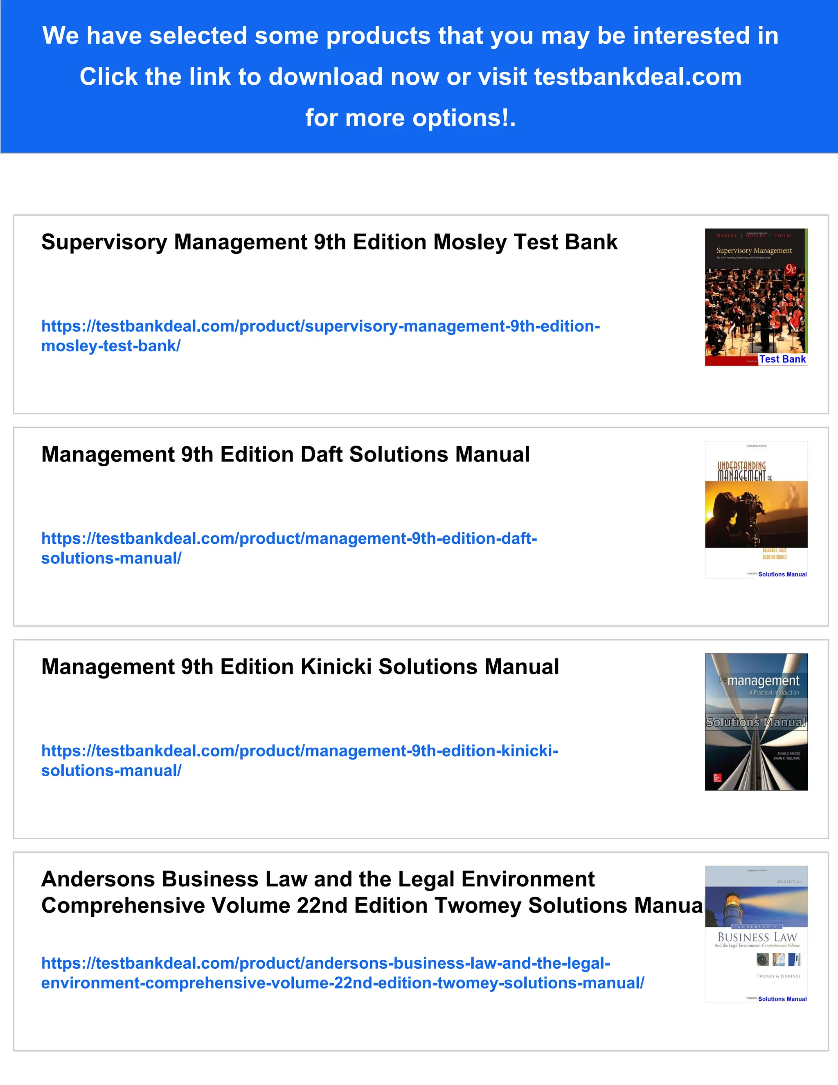Open the Management Daft solutions manual URL
The image size is (838, 1085).
(289, 538)
